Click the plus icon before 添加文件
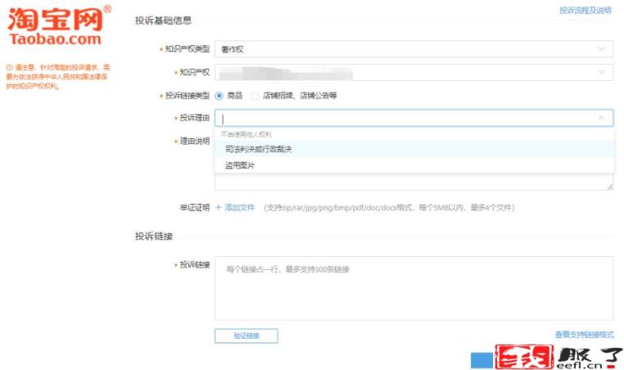The width and height of the screenshot is (624, 370). [219, 207]
